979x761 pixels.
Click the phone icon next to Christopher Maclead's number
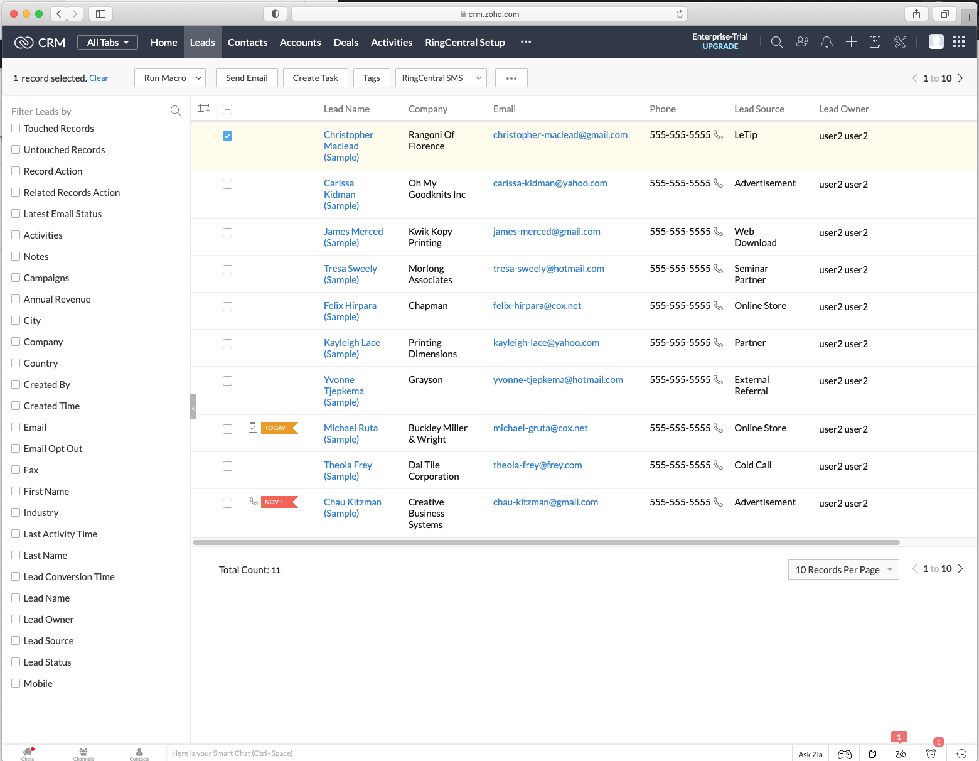point(718,134)
